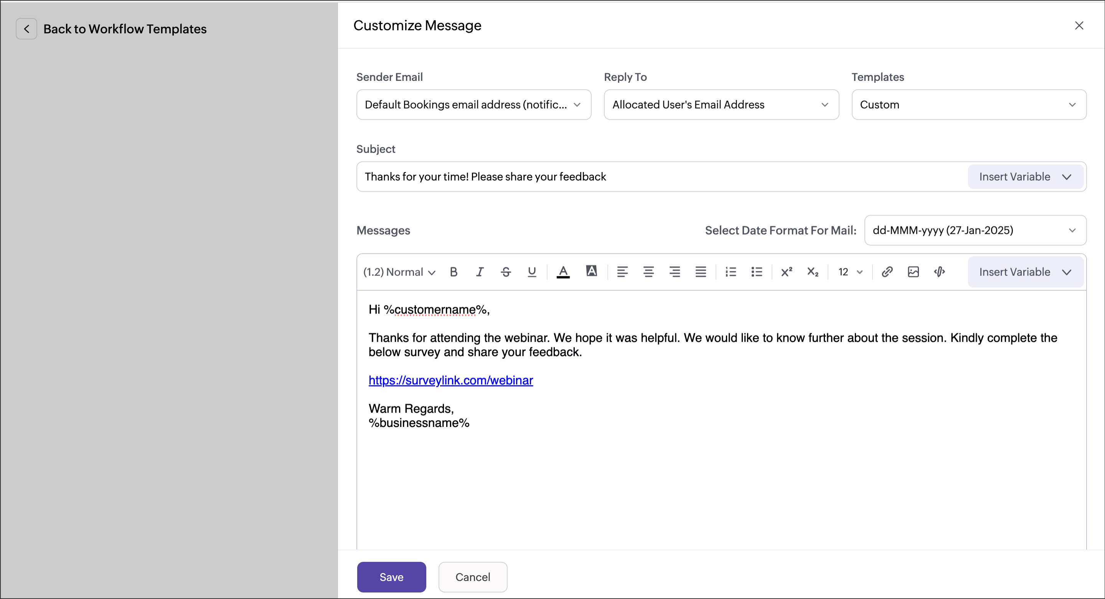Toggle strikethrough text formatting
Image resolution: width=1105 pixels, height=599 pixels.
click(506, 272)
